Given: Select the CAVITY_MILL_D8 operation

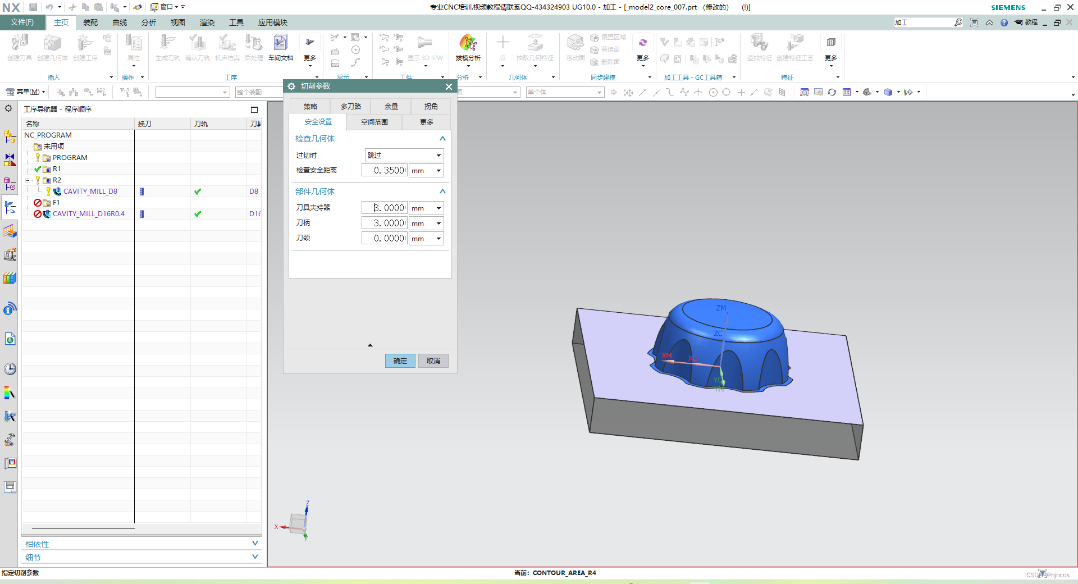Looking at the screenshot, I should (x=90, y=191).
